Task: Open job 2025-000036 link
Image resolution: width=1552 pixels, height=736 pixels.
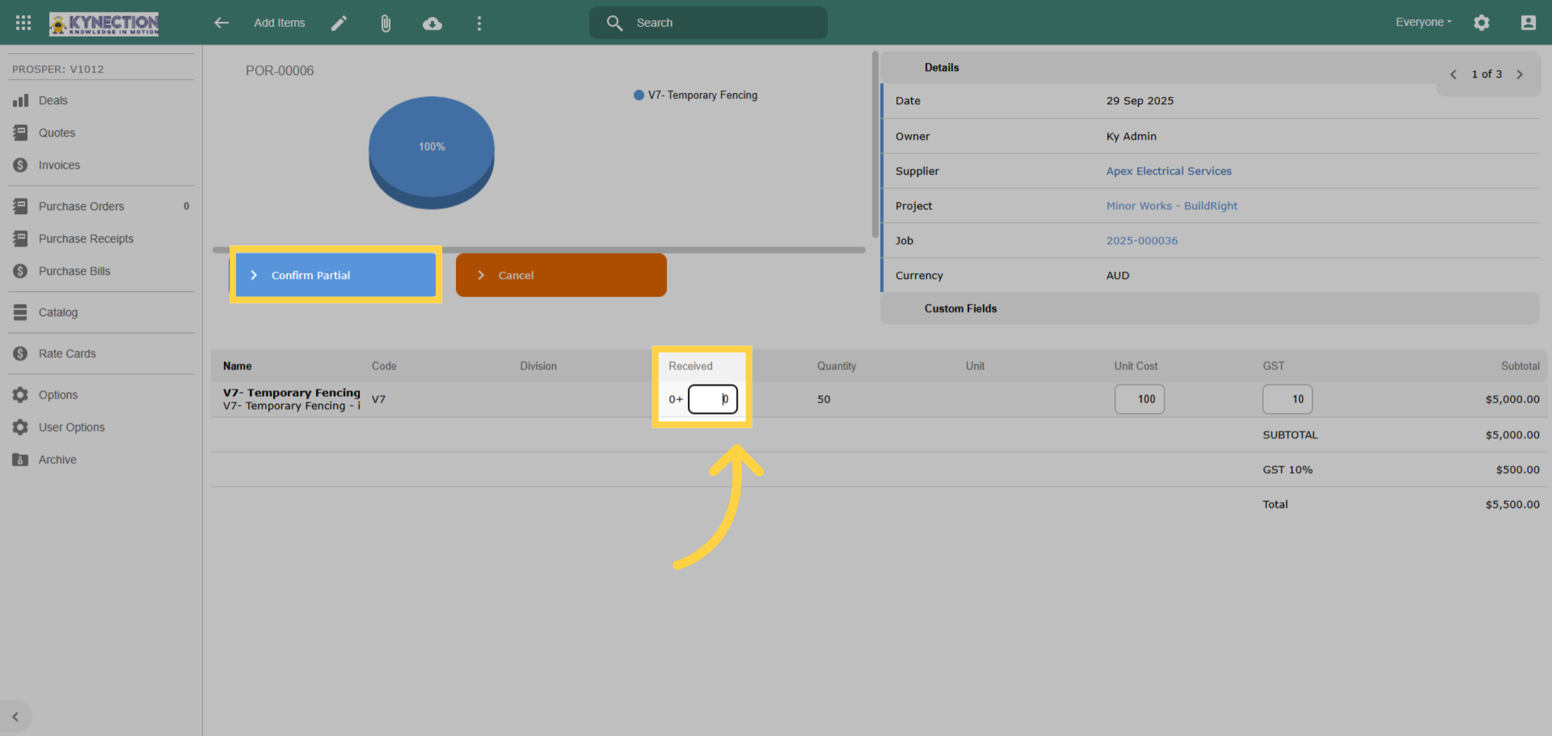Action: (x=1141, y=241)
